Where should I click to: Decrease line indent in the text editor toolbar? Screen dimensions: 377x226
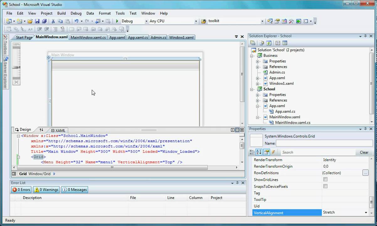coord(40,29)
